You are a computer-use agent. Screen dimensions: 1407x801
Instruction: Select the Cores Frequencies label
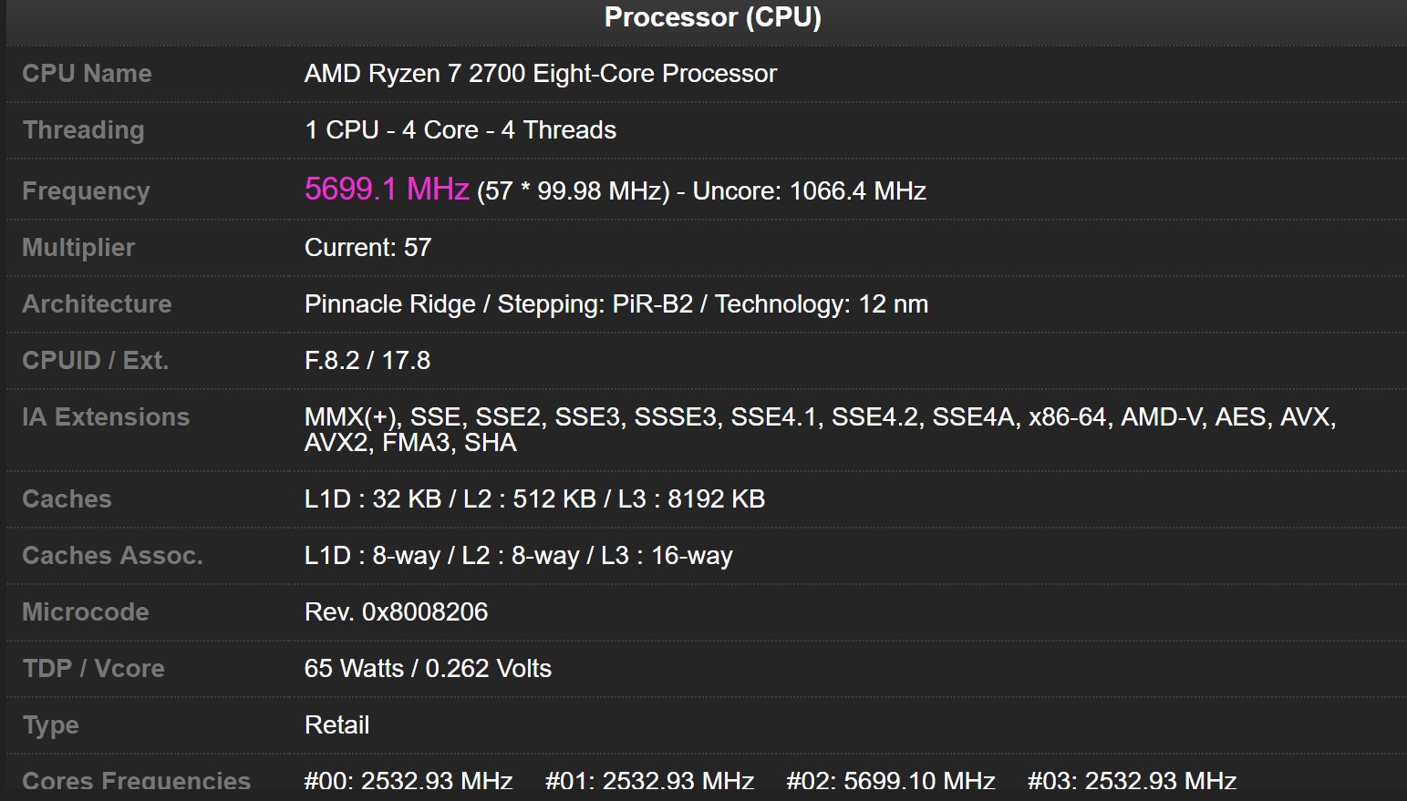(x=136, y=782)
